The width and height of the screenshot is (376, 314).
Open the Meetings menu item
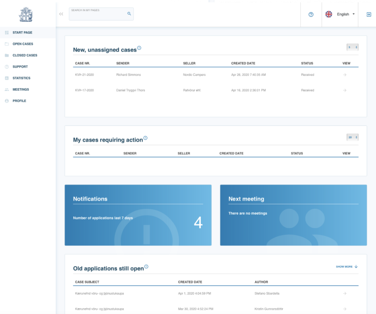click(28, 90)
